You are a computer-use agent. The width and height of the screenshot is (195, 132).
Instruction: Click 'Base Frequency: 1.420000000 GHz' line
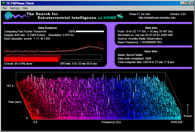coord(140,42)
